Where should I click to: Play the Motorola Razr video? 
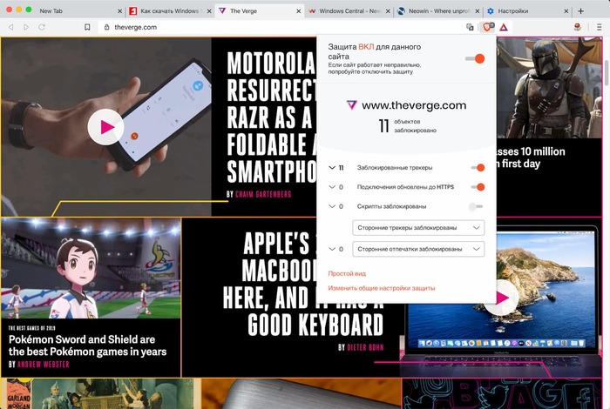point(106,128)
